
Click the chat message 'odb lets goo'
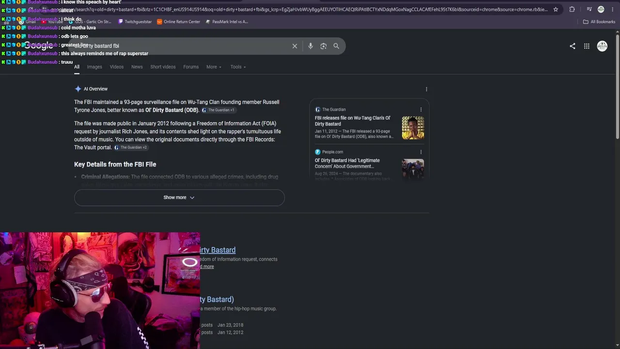75,36
